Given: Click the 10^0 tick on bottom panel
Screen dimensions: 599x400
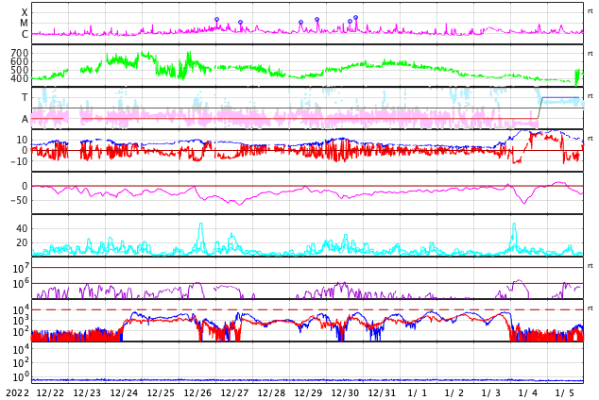Looking at the screenshot, I should (x=21, y=377).
